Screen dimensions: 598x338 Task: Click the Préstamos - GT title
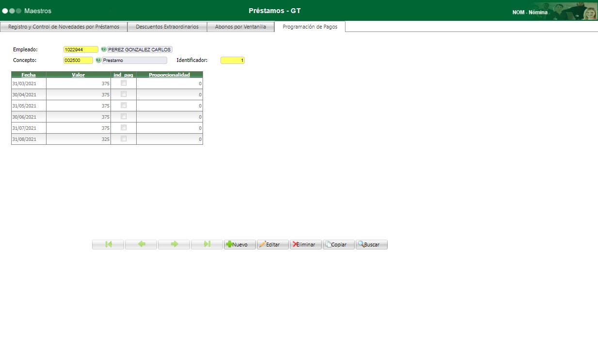[x=275, y=11]
